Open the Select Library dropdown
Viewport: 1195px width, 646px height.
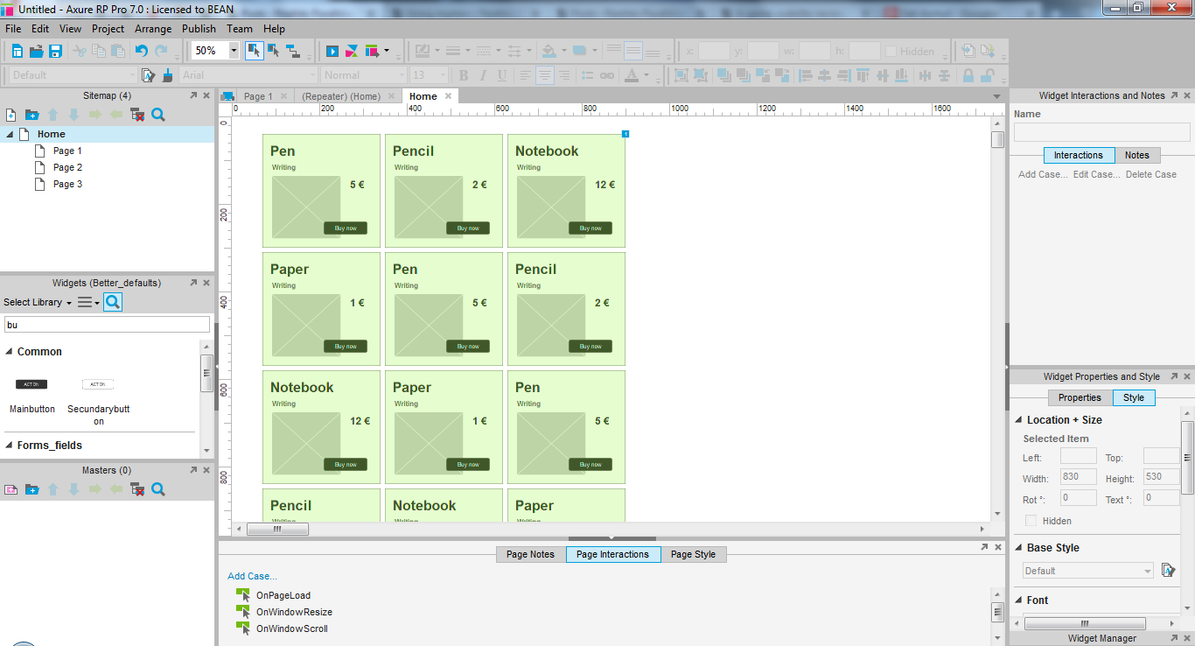[x=38, y=302]
